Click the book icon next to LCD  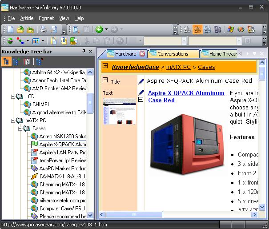click(x=20, y=96)
